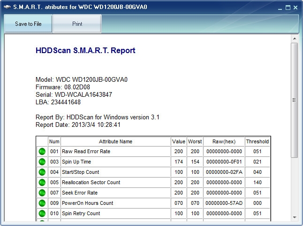Click the Save to File button

click(28, 24)
